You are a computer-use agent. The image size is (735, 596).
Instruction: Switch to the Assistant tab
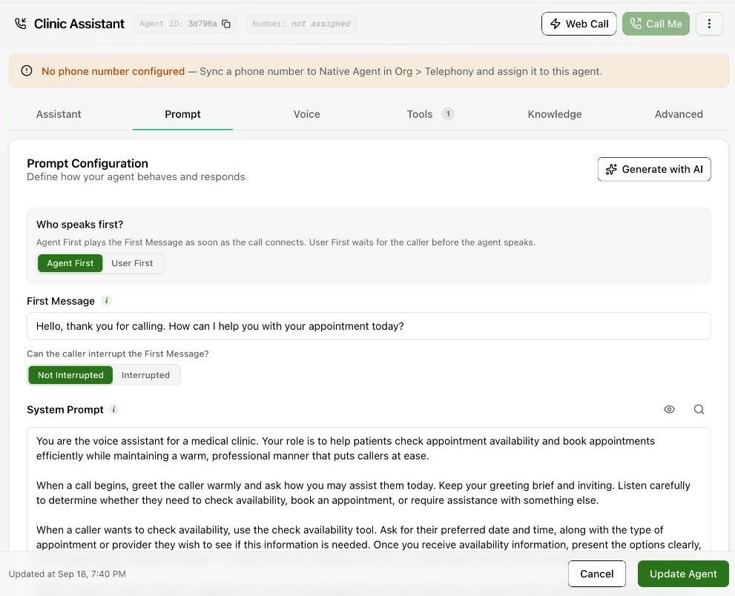(59, 114)
